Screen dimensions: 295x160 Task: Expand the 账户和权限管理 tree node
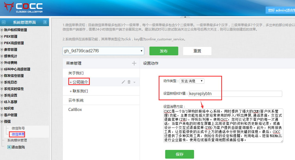click(x=2, y=30)
